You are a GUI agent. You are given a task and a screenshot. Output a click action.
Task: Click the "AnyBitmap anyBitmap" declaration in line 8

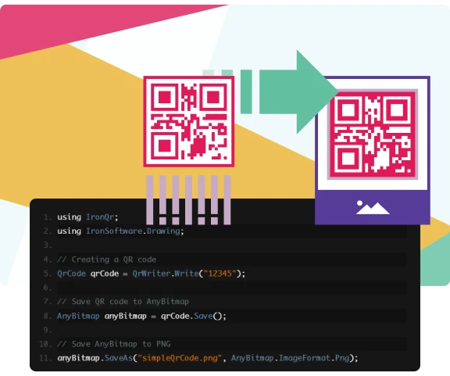102,316
